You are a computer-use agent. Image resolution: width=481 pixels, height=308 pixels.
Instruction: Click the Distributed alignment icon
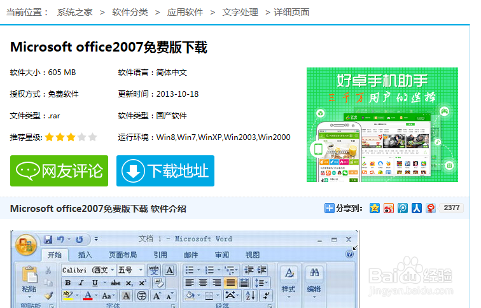coord(244,283)
